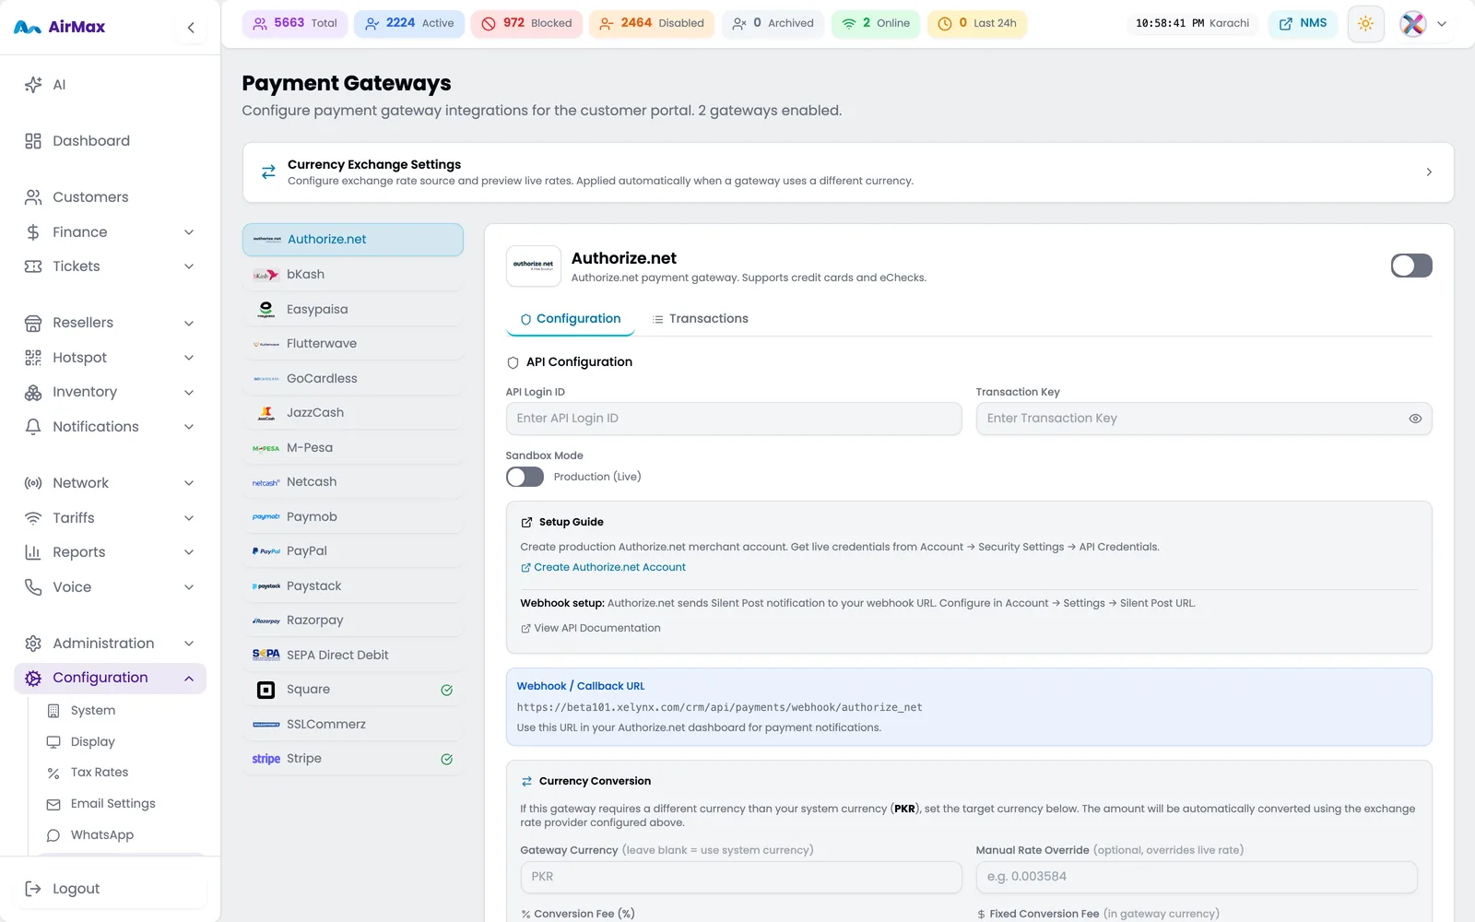Screen dimensions: 1475x922
Task: Toggle Sandbox Mode switch
Action: click(525, 477)
